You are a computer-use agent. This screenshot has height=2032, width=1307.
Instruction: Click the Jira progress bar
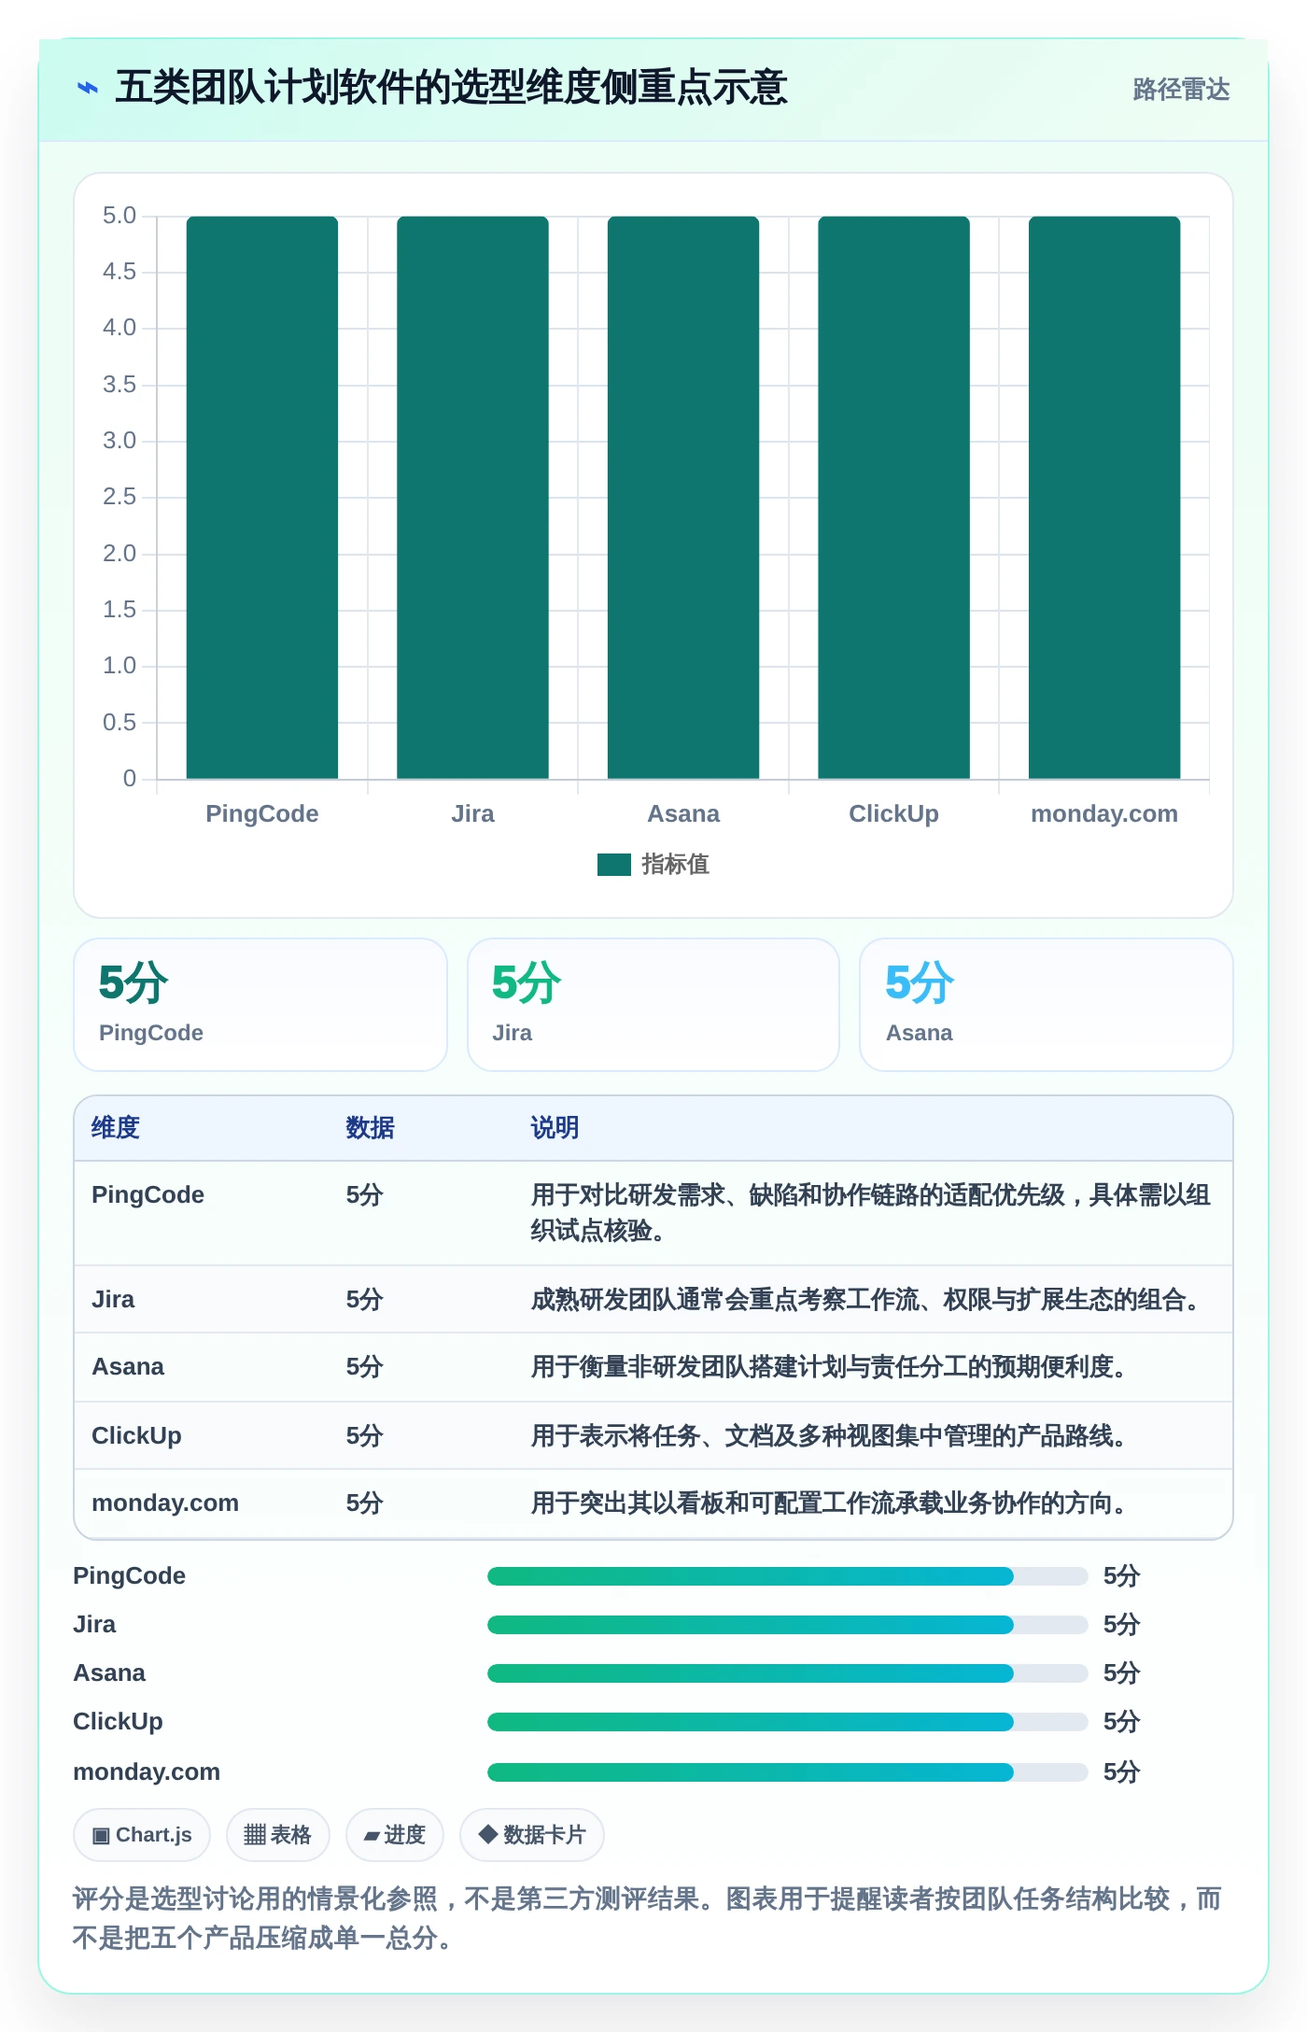pyautogui.click(x=788, y=1625)
